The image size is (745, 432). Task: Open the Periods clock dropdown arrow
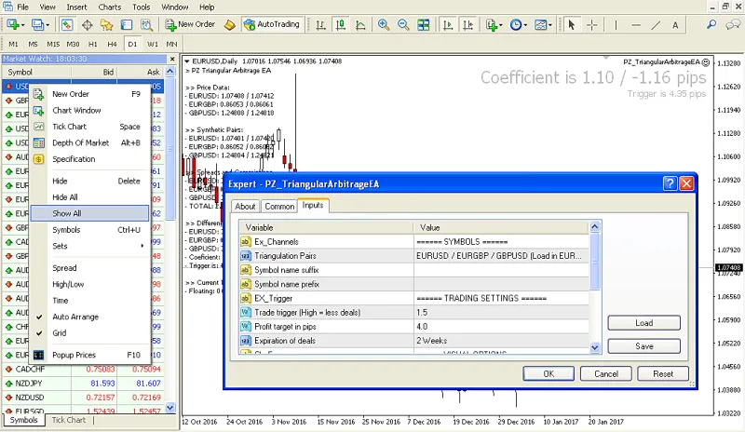click(x=525, y=25)
